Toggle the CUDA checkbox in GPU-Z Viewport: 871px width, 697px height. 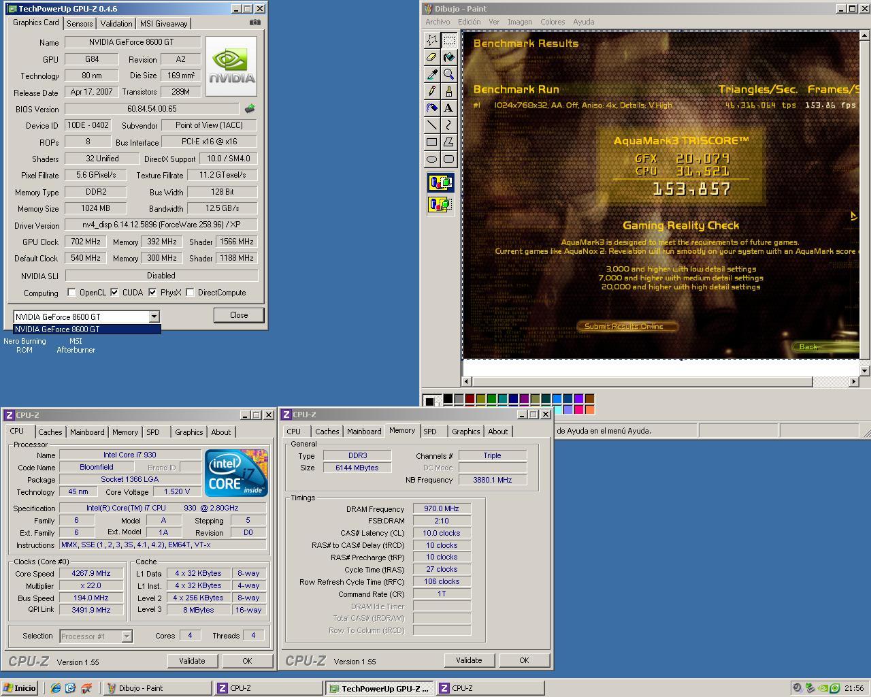[x=114, y=293]
